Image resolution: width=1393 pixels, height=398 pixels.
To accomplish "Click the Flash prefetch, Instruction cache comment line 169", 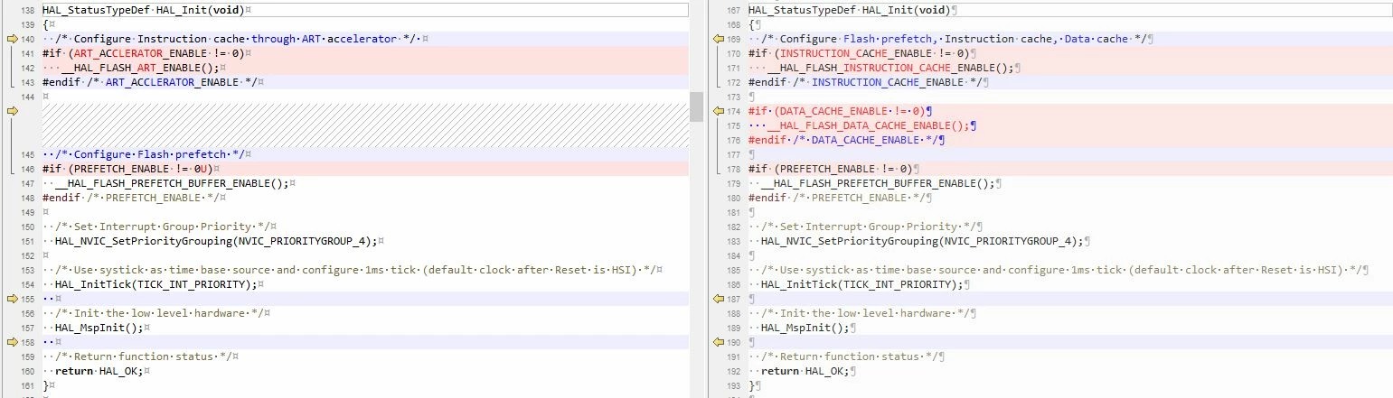I will [953, 39].
